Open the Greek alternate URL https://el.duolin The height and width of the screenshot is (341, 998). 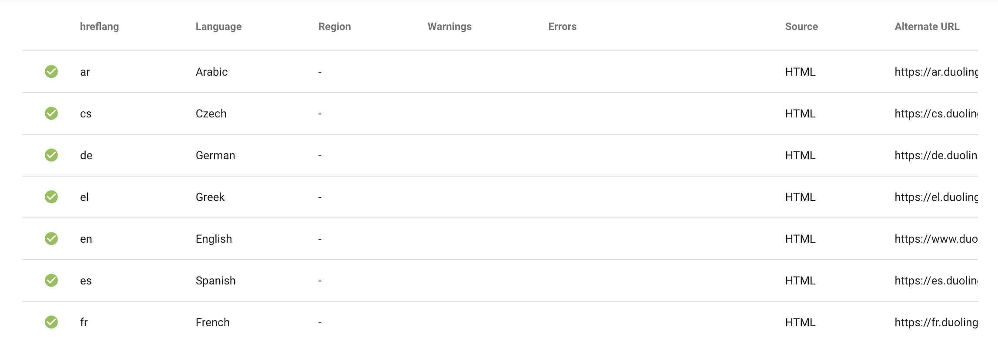(938, 197)
